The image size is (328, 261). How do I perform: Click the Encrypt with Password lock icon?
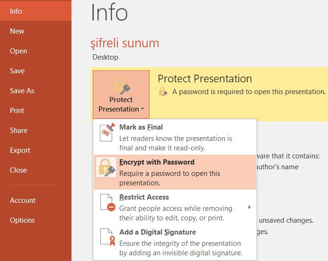(x=106, y=167)
